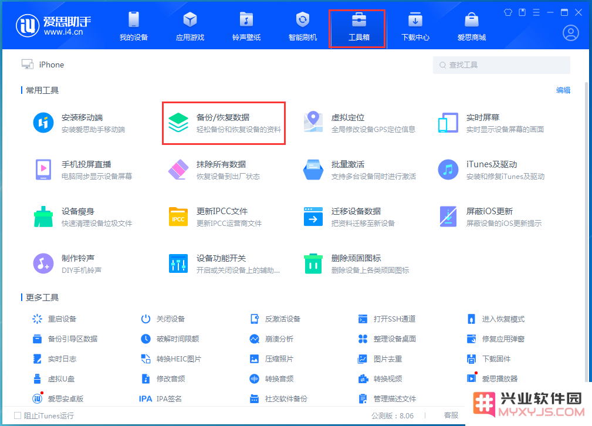Toggle 阻止iTunes运行 checkbox

click(18, 416)
